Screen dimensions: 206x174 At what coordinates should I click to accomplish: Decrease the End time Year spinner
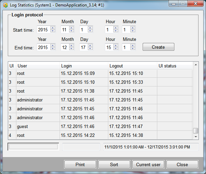pyautogui.click(x=52, y=49)
